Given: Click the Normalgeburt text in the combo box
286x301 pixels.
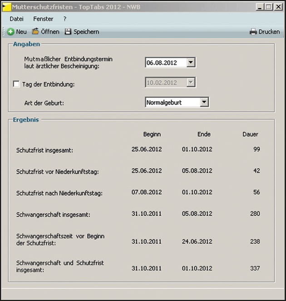Looking at the screenshot, I should click(x=164, y=103).
